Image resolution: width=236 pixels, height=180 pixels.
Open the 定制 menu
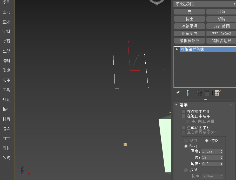pyautogui.click(x=6, y=31)
